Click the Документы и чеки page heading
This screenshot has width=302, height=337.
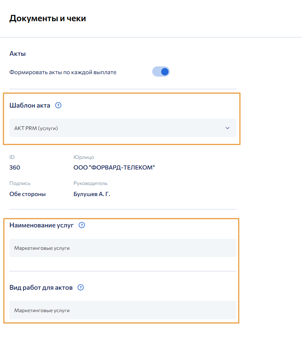tap(48, 18)
